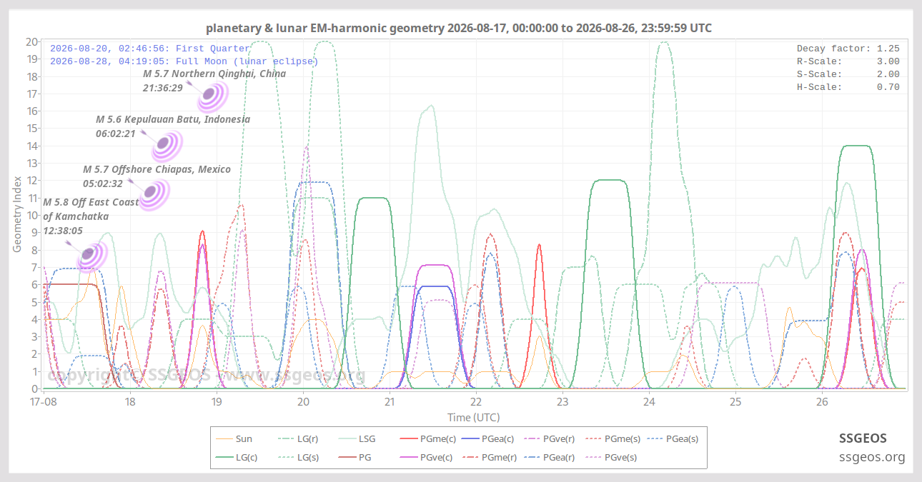Screen dimensions: 922x482
Task: Toggle the PGme(s) legend entry
Action: 612,439
